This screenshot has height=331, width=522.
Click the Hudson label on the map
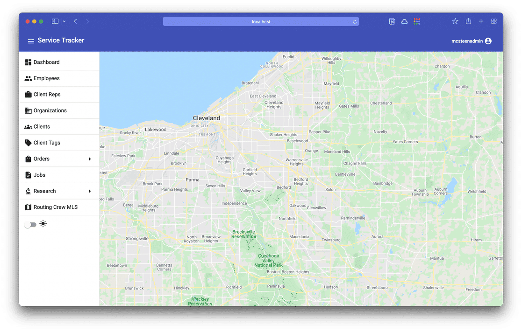click(x=331, y=287)
